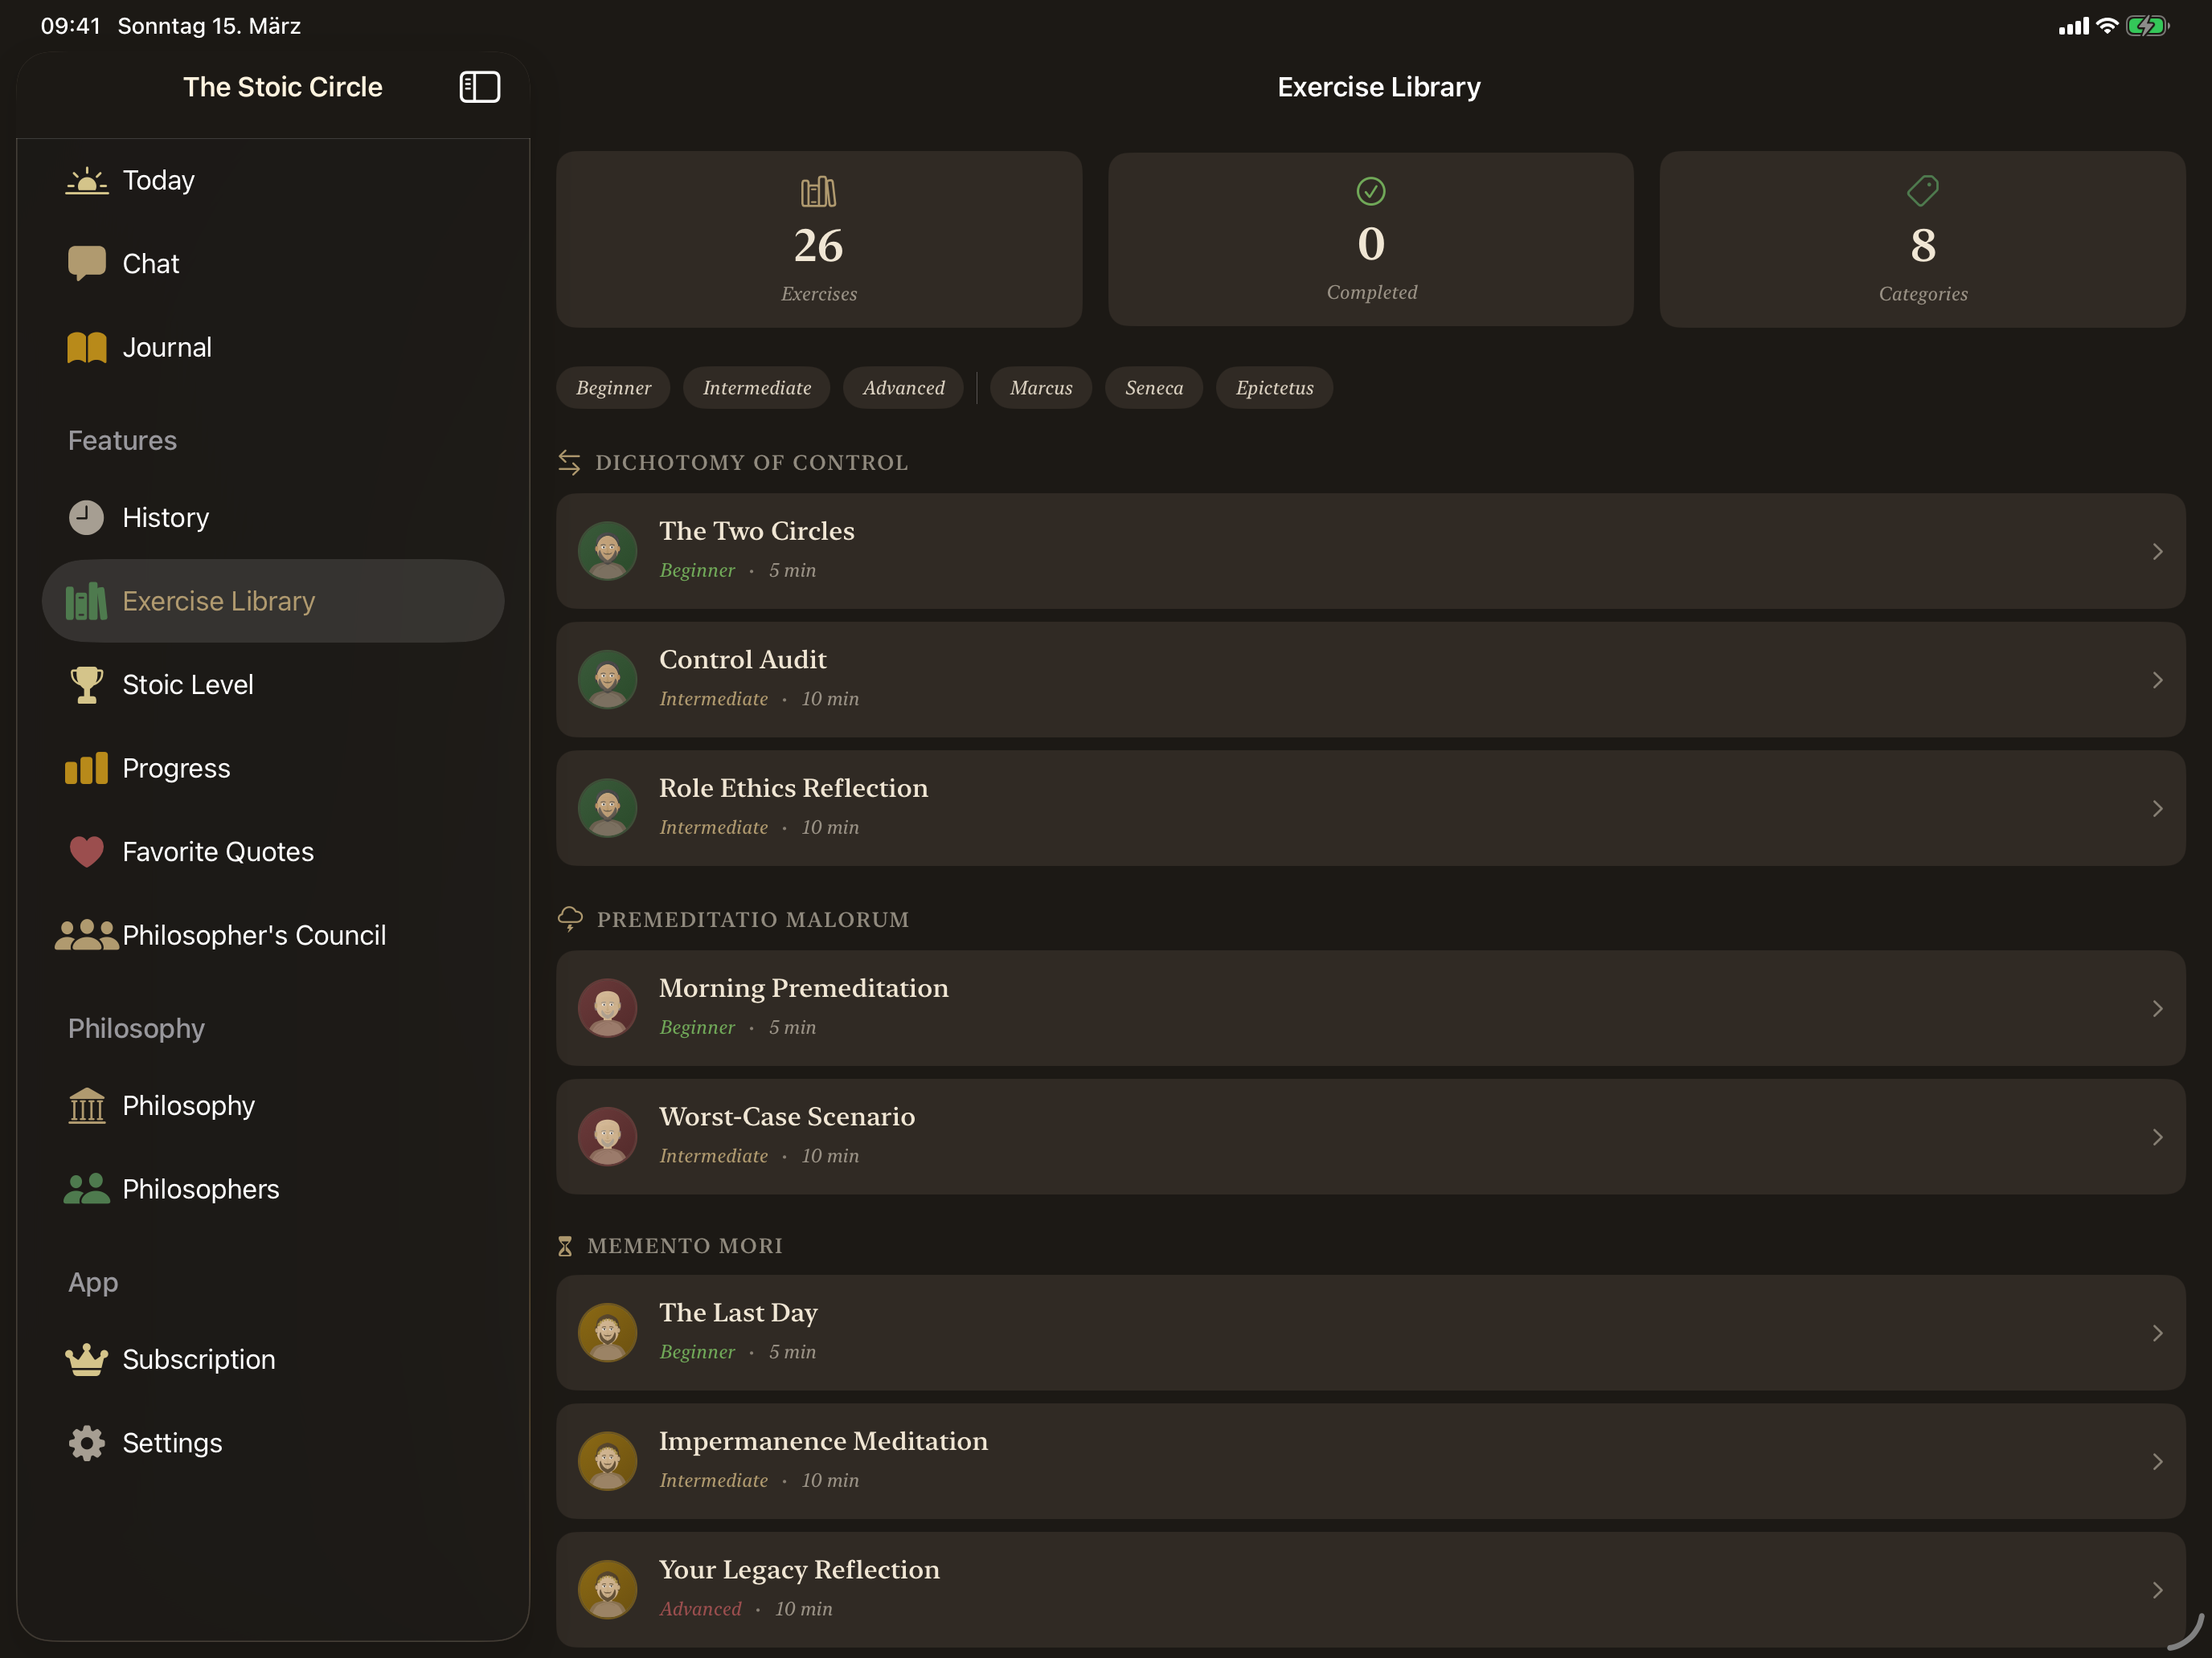Open Morning Premeditation via its chevron
Image resolution: width=2212 pixels, height=1658 pixels.
tap(2157, 1010)
